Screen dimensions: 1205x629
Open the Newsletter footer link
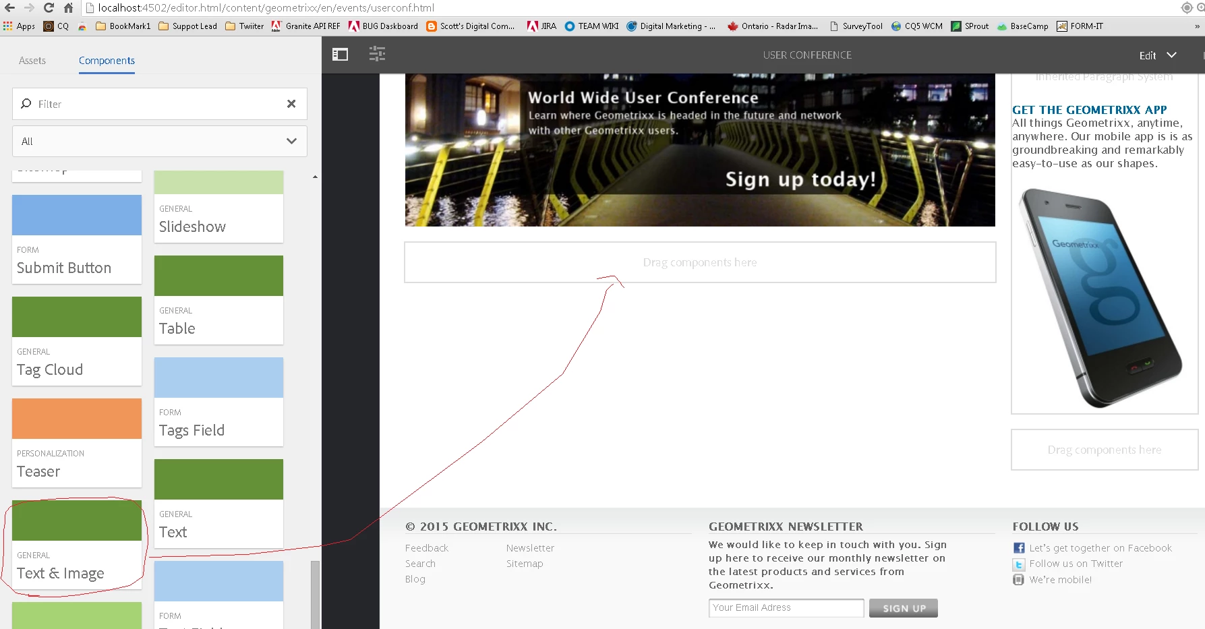[x=531, y=548]
